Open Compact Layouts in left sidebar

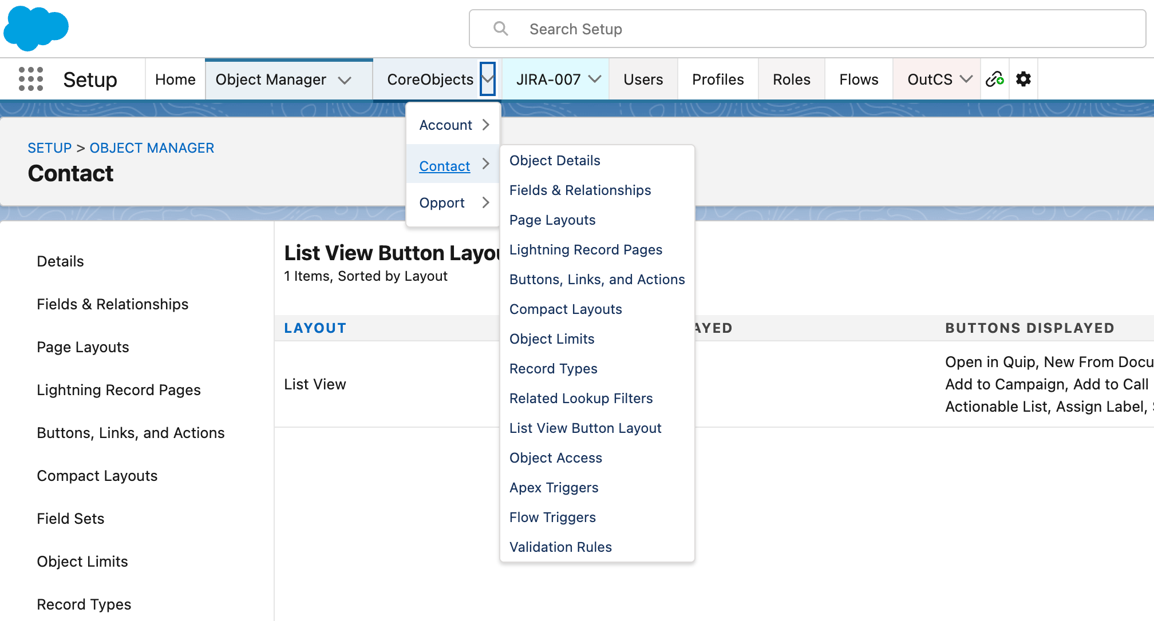point(97,476)
